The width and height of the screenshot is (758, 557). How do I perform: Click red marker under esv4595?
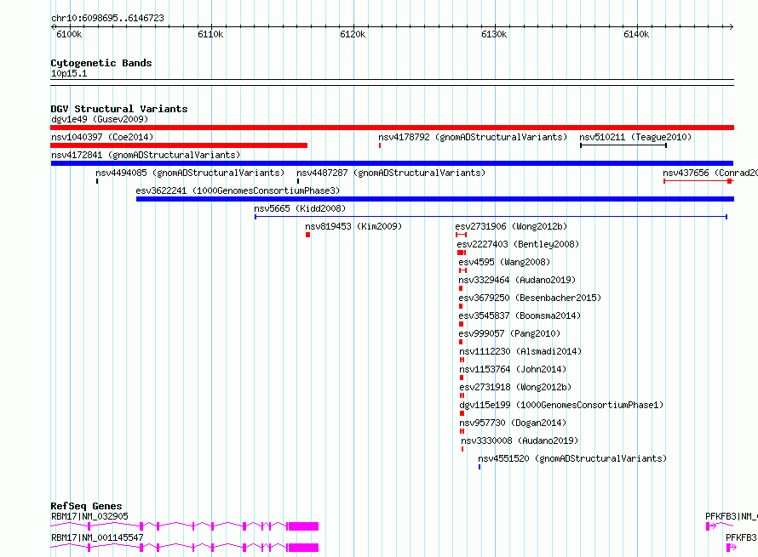(x=462, y=270)
